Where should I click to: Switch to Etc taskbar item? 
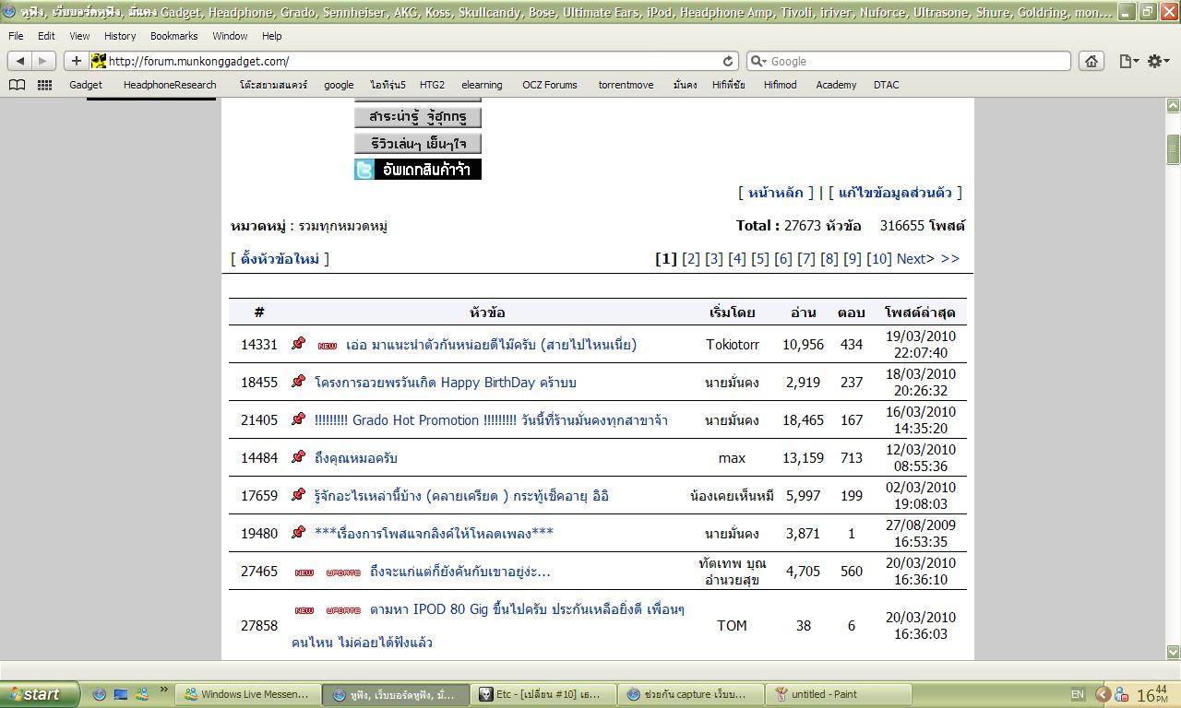tap(544, 694)
